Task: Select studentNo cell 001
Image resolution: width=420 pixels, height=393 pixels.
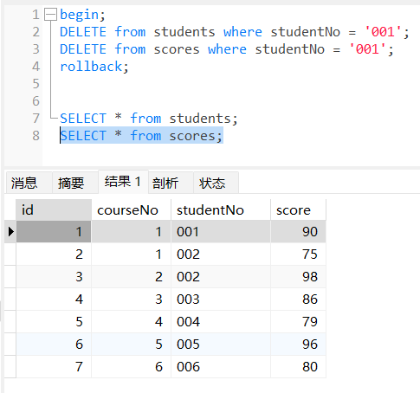Action: pos(221,231)
